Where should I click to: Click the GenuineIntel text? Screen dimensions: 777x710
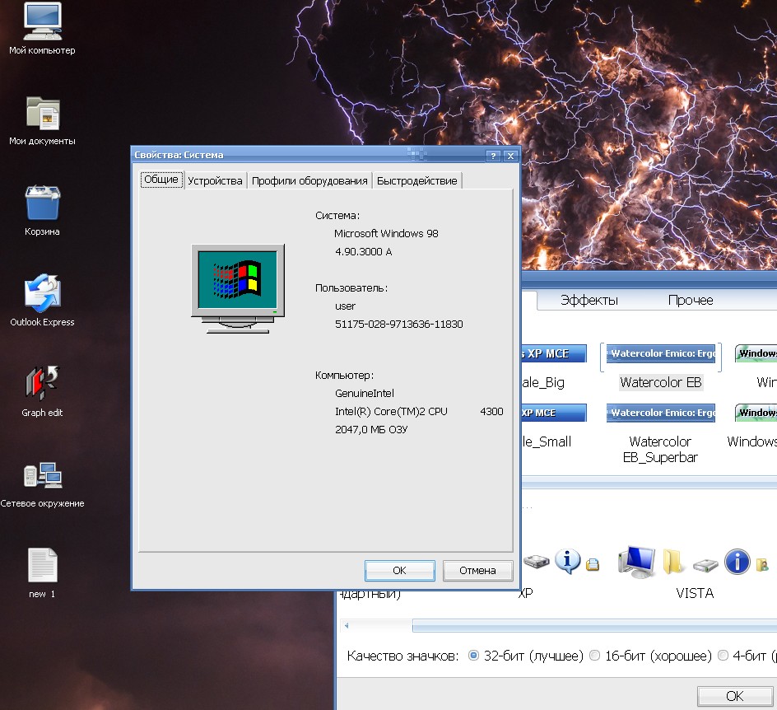tap(364, 394)
